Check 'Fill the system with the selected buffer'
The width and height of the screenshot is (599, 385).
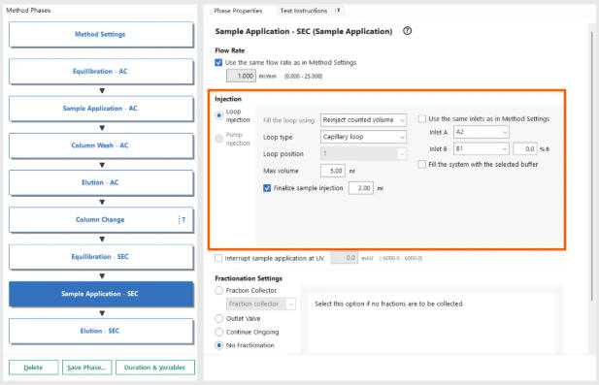[421, 165]
